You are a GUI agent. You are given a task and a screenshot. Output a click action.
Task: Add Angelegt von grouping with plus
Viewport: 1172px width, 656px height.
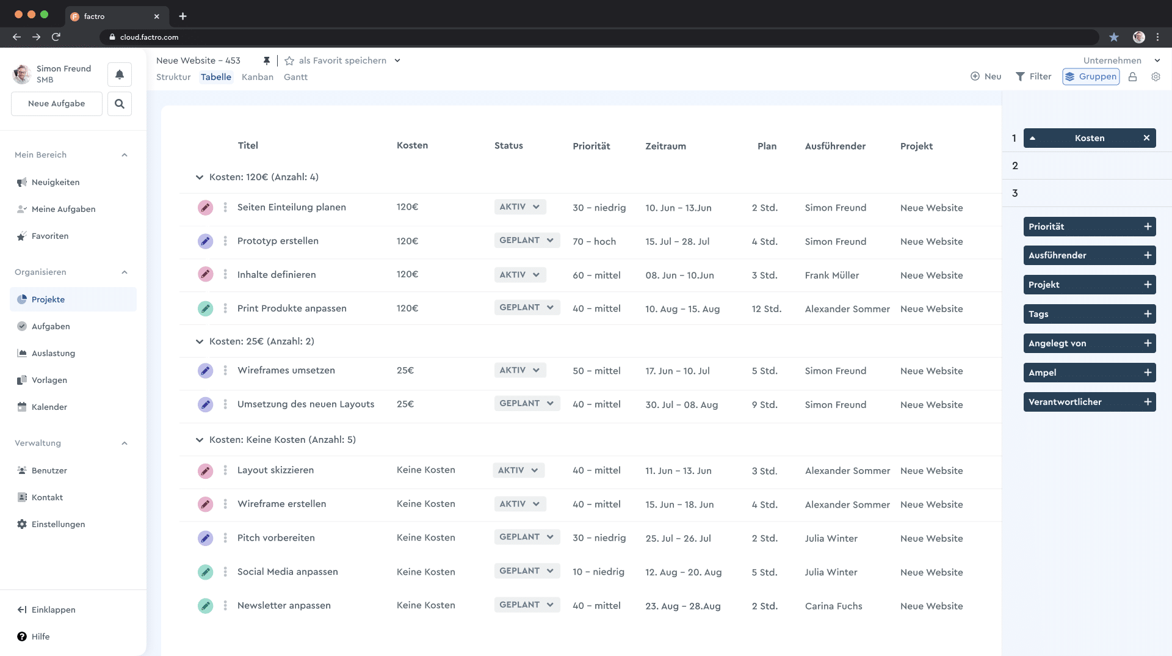[x=1148, y=343]
